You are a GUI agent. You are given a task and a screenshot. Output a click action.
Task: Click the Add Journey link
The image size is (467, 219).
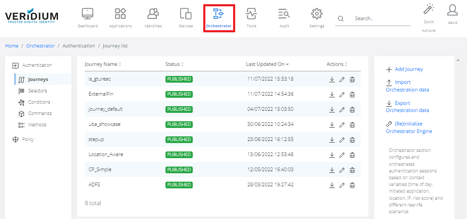click(409, 69)
